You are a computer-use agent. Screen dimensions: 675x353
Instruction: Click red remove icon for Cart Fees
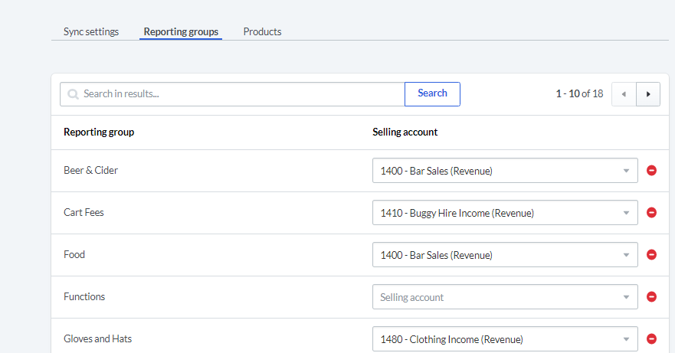click(x=651, y=213)
